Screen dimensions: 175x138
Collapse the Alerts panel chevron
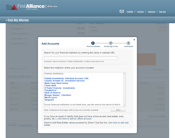tap(164, 125)
